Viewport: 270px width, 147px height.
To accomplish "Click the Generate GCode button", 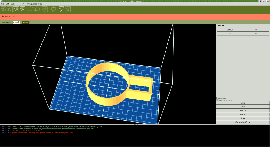I will tap(243, 122).
